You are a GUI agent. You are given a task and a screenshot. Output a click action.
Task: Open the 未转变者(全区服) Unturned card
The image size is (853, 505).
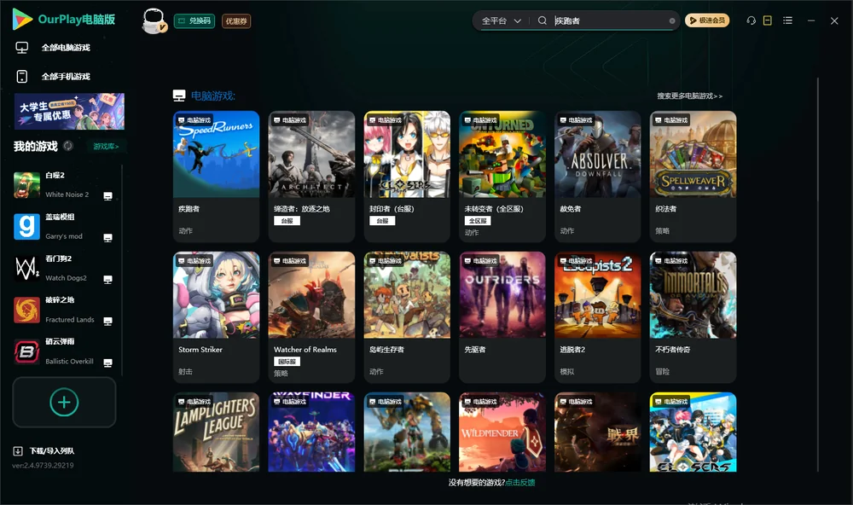(502, 177)
